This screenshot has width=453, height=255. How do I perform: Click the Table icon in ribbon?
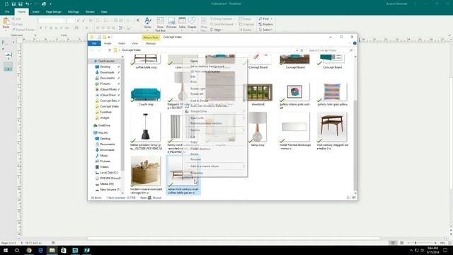(x=182, y=23)
